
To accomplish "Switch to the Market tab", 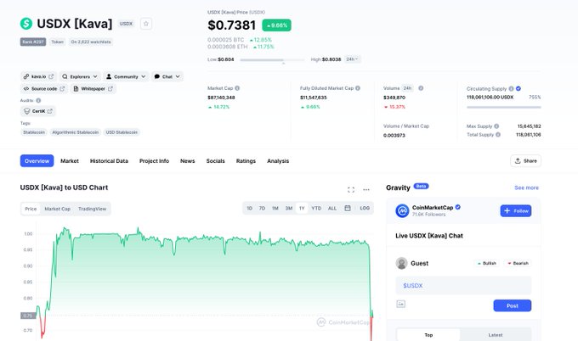I will click(x=70, y=161).
